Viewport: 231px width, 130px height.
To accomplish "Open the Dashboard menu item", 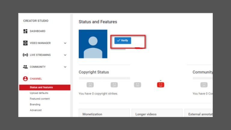I will coord(38,31).
